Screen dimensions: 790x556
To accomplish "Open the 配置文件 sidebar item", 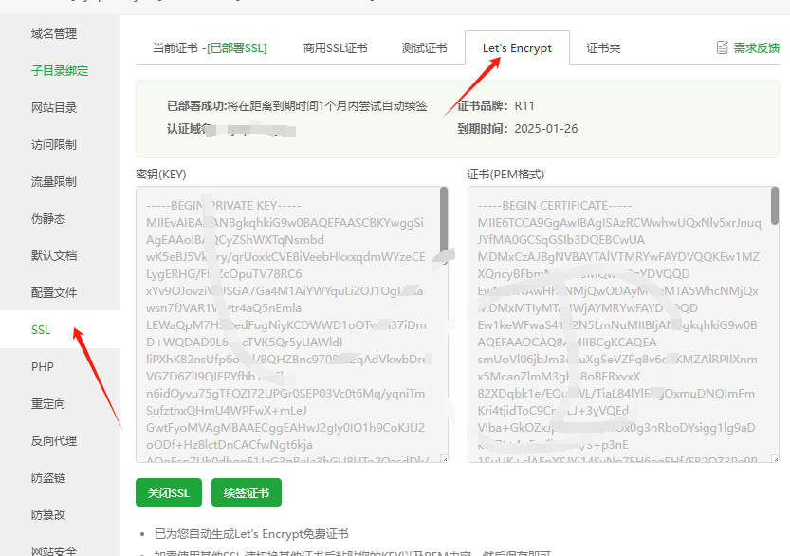I will tap(54, 293).
